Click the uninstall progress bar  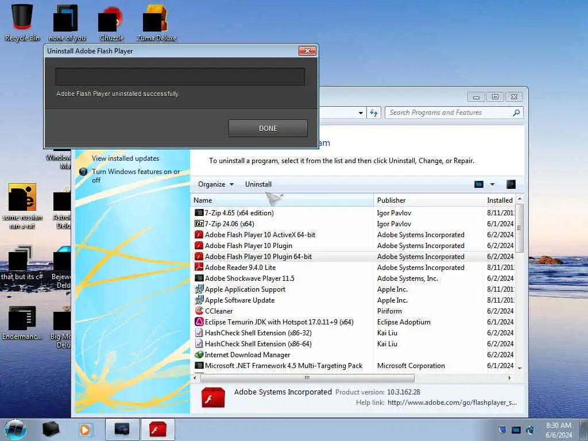pos(180,76)
